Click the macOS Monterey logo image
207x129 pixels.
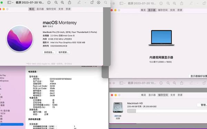click(x=20, y=39)
